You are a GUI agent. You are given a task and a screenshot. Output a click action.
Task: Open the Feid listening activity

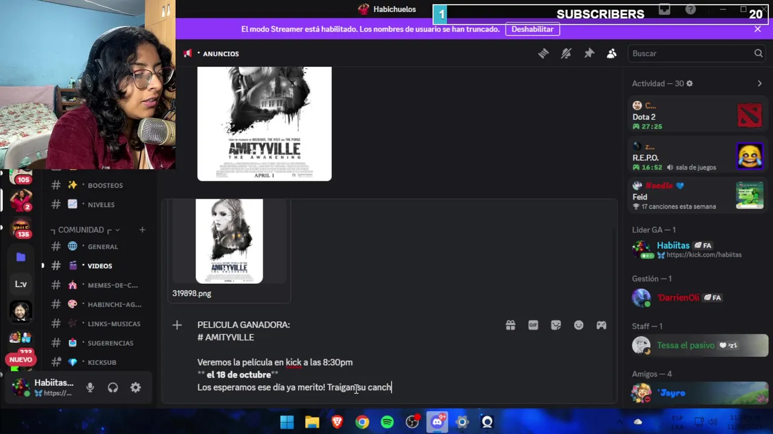(698, 196)
